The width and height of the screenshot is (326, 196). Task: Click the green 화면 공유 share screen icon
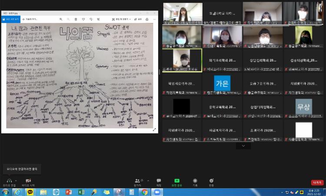pos(177,182)
